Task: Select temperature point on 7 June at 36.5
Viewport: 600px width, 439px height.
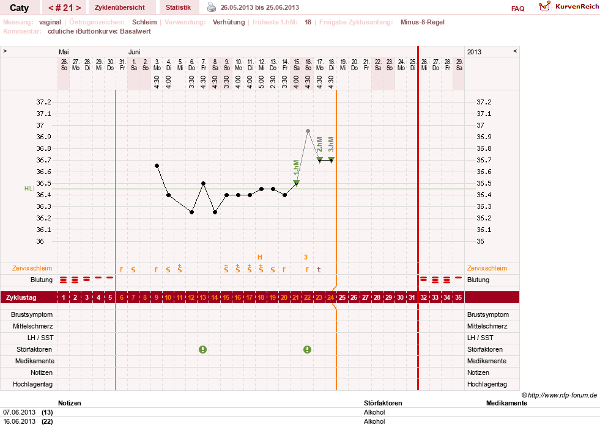Action: click(204, 183)
